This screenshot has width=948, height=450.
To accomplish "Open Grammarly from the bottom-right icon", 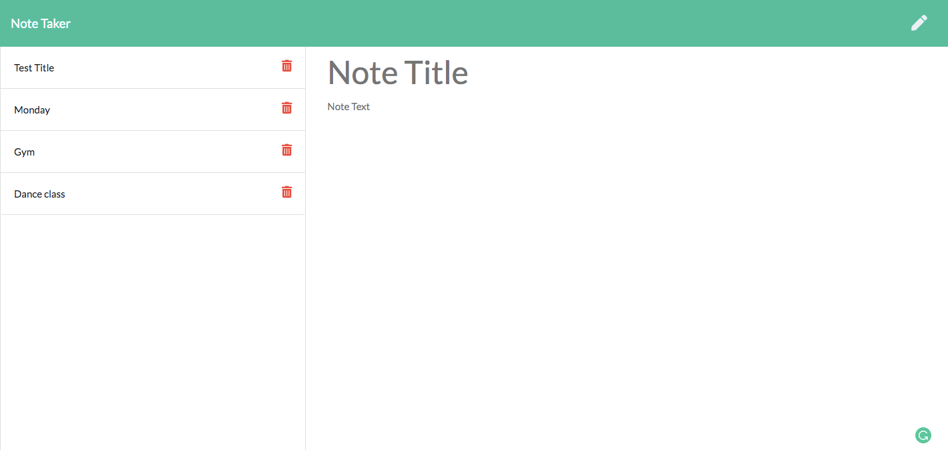I will coord(923,435).
